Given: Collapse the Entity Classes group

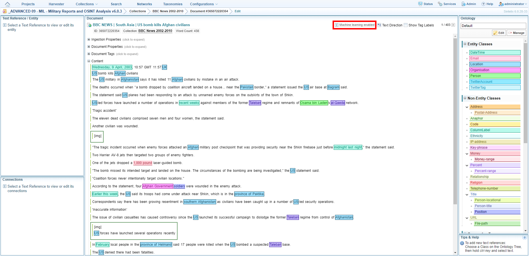Looking at the screenshot, I should pyautogui.click(x=465, y=44).
